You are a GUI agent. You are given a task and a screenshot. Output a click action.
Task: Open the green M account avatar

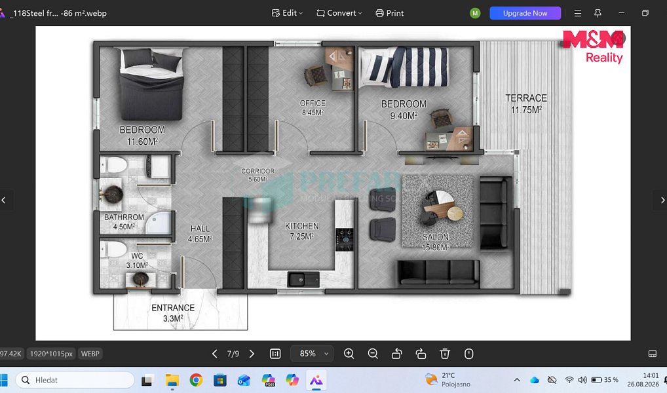coord(475,13)
